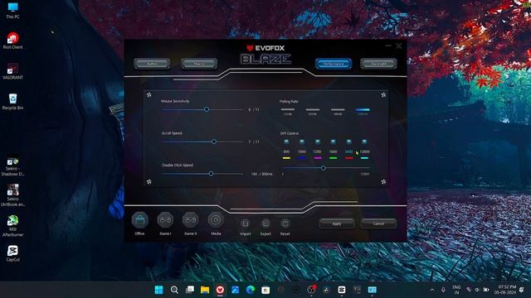
Task: Select the 800 DPI value text
Action: click(286, 151)
